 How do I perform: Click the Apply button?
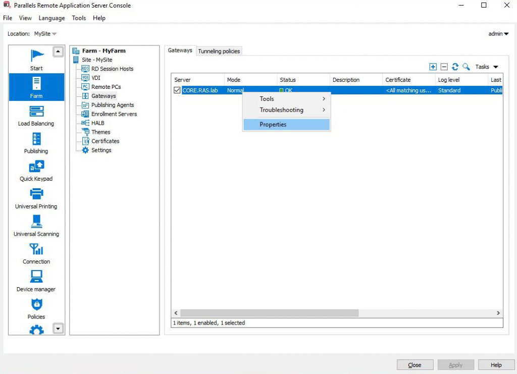tap(456, 365)
